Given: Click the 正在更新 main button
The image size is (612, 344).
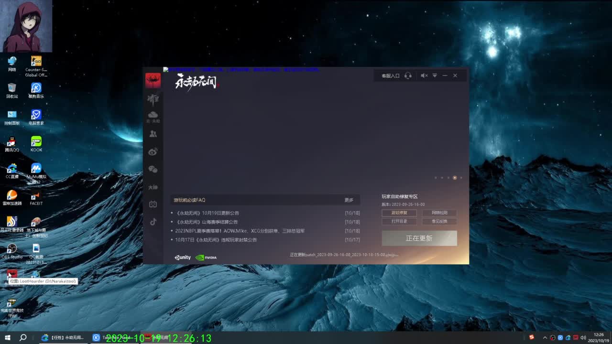Looking at the screenshot, I should [x=419, y=238].
